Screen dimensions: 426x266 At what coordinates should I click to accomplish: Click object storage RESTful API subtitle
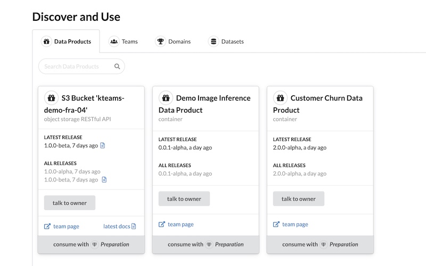tap(77, 119)
